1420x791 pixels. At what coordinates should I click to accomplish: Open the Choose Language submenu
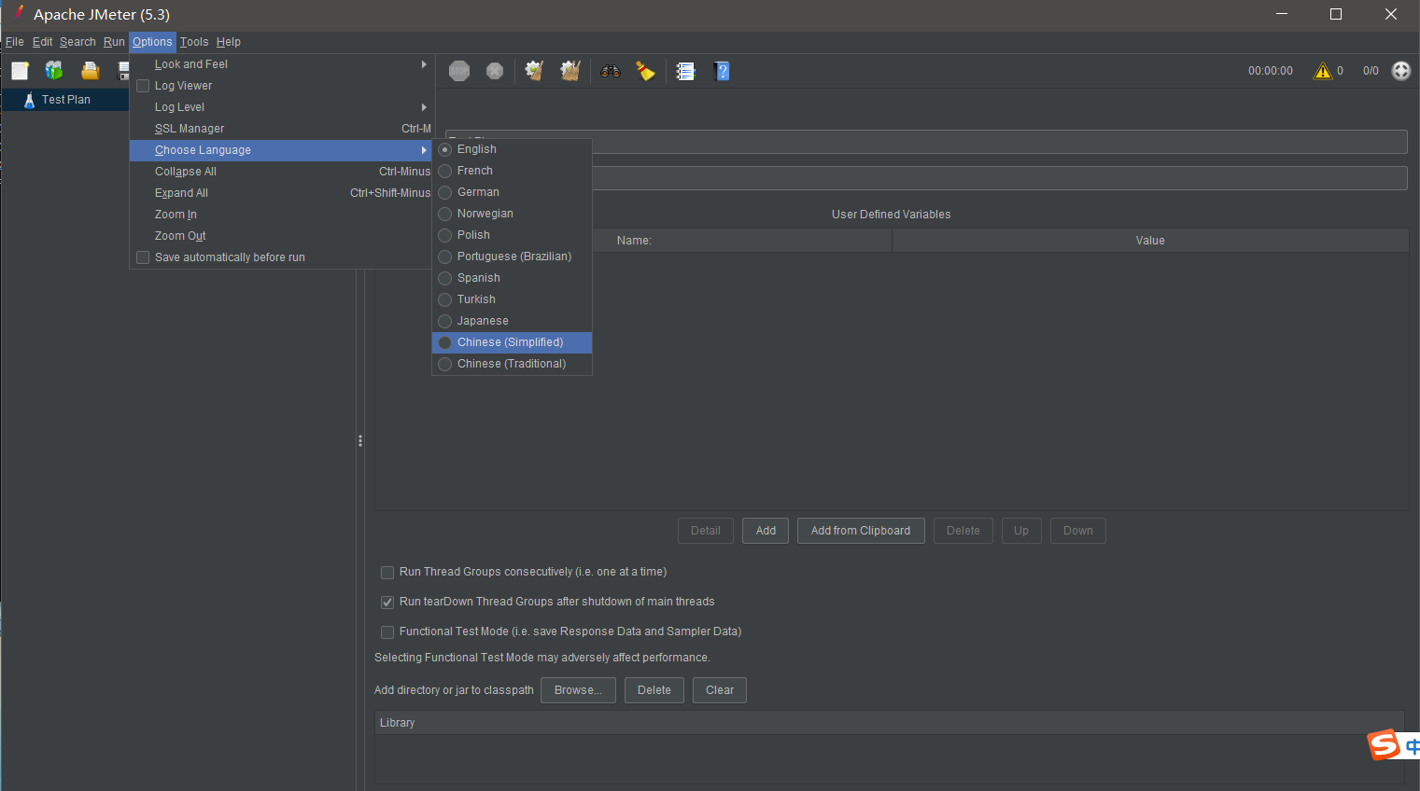(280, 150)
